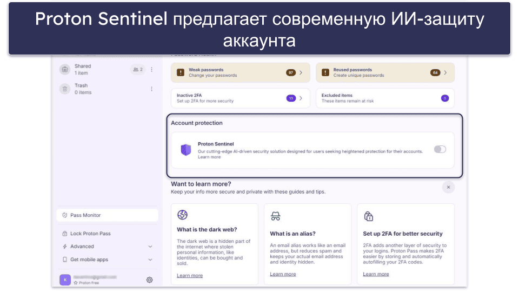Click Reused passwords warning icon

coord(325,72)
